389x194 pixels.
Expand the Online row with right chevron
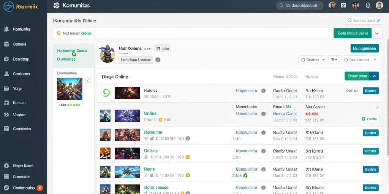click(377, 107)
